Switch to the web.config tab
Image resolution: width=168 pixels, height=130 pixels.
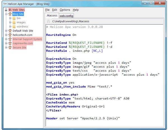point(66,16)
